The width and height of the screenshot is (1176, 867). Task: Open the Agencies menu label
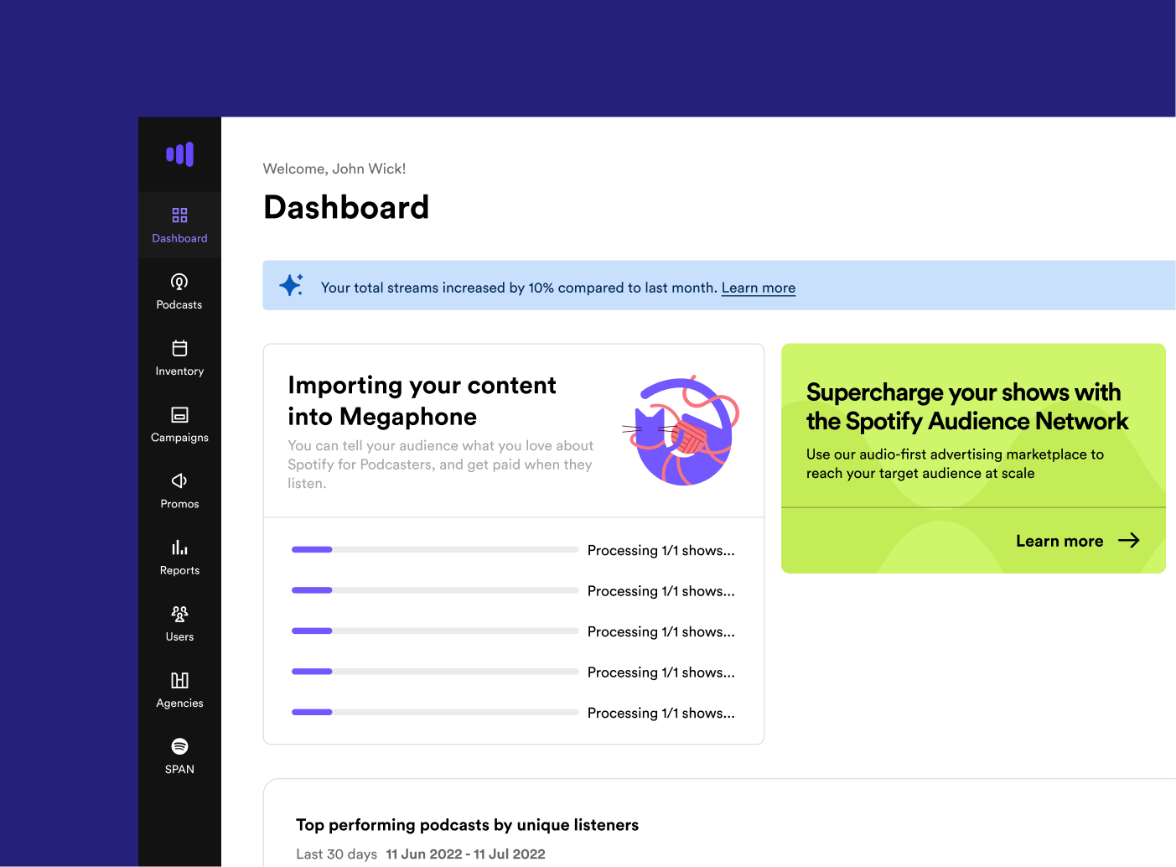coord(179,703)
